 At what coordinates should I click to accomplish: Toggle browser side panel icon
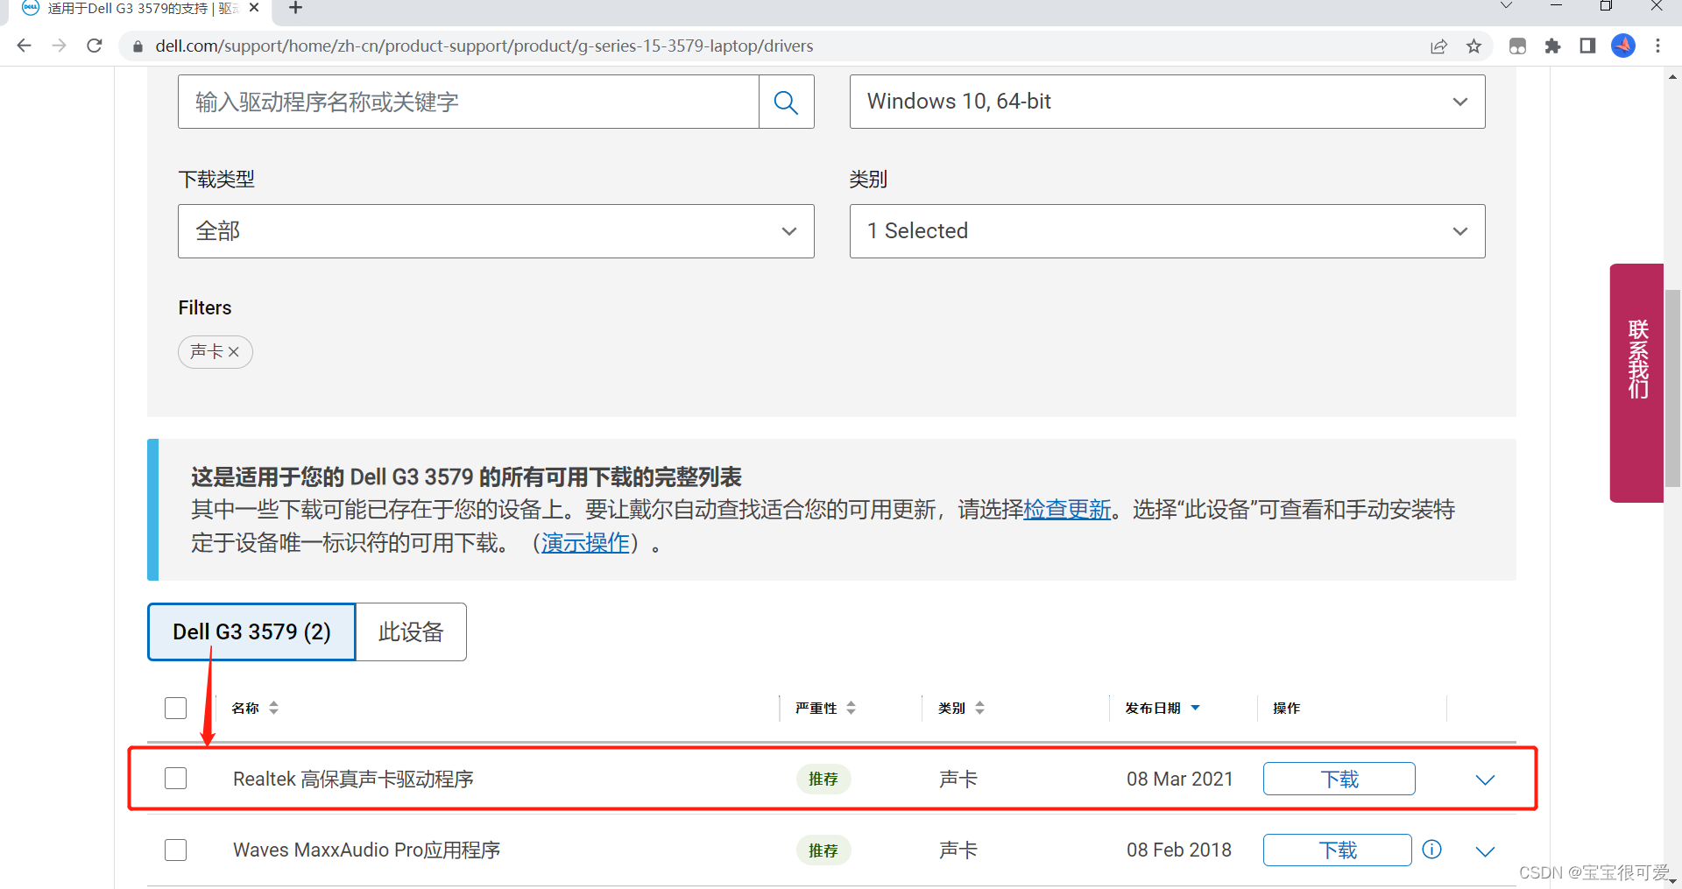[x=1587, y=46]
